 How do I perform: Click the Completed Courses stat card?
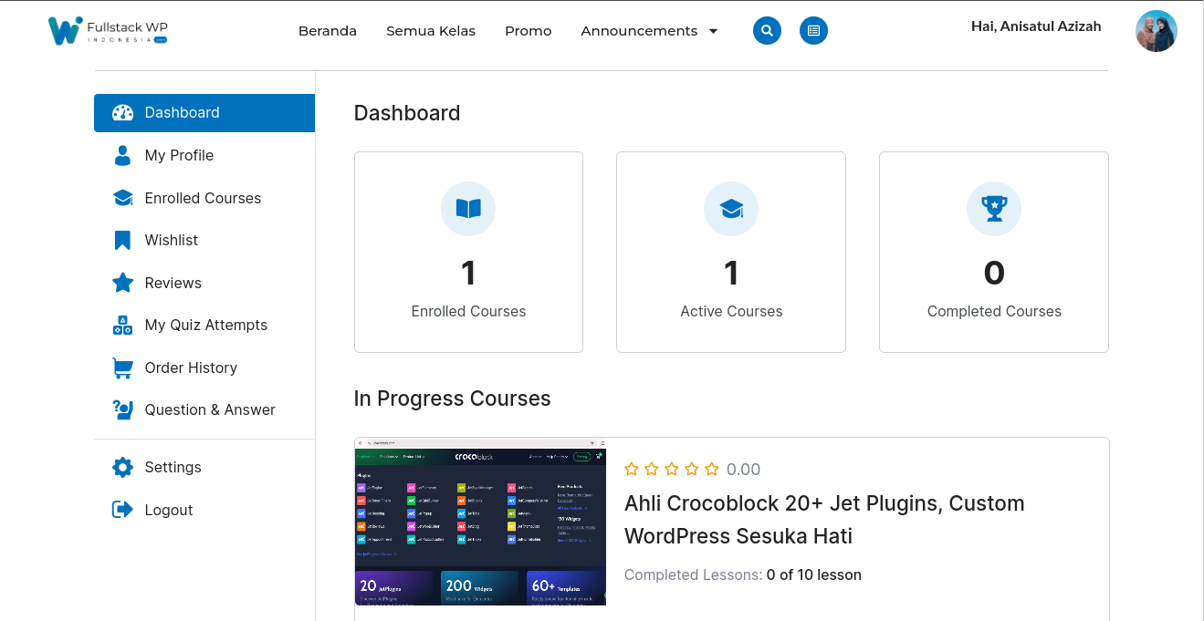point(994,252)
